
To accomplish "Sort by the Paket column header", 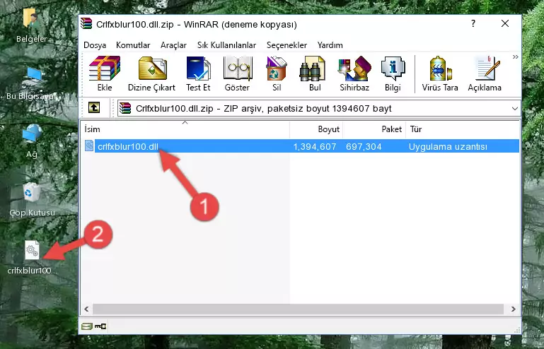I will point(374,129).
